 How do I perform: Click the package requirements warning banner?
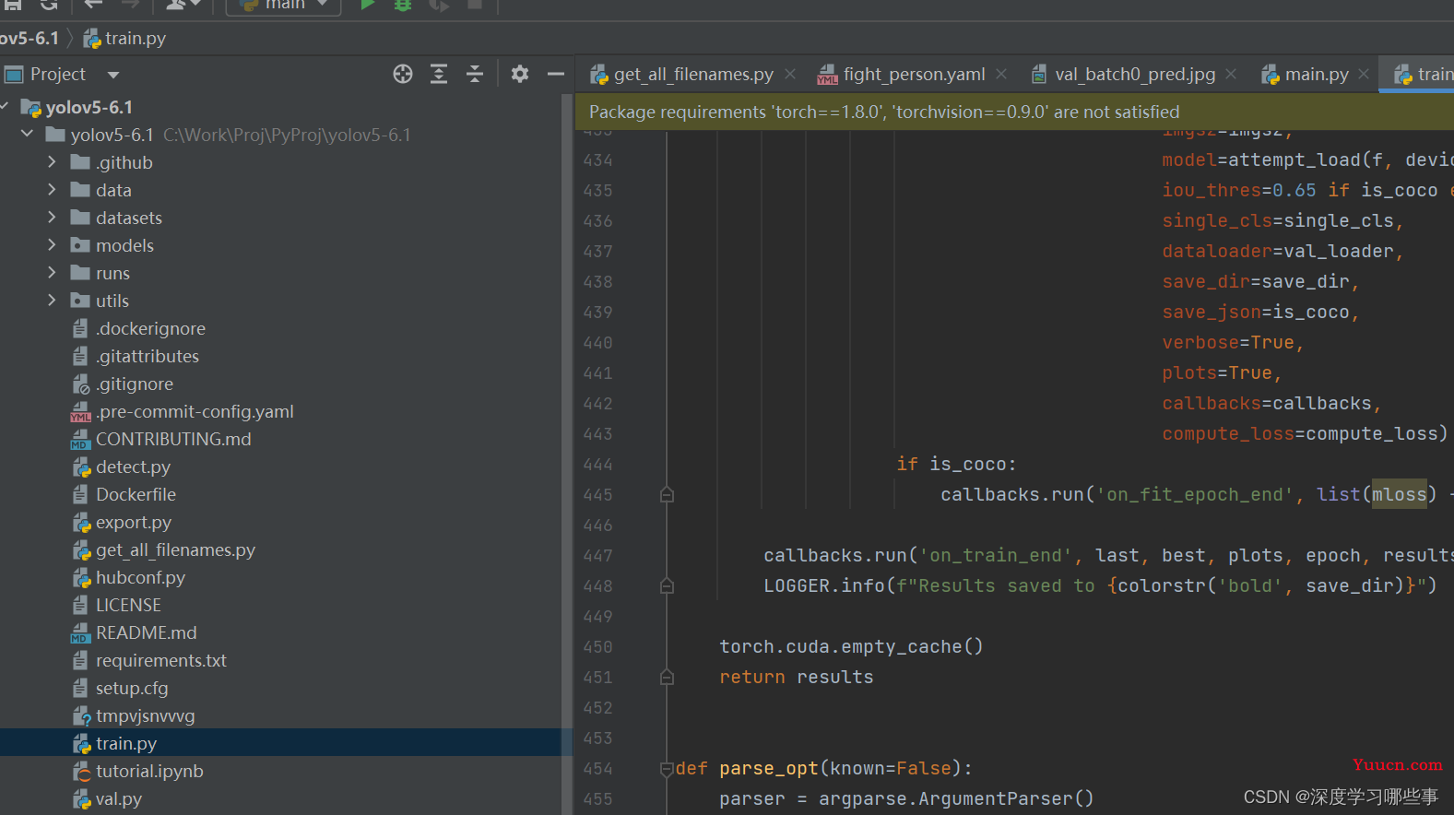(1014, 112)
